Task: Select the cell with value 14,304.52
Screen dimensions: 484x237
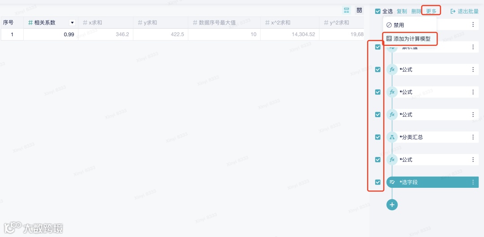Action: coord(290,34)
